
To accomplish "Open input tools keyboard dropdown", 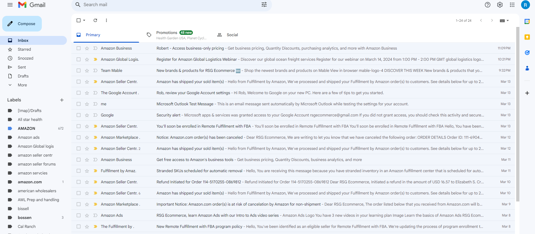I will coord(504,21).
